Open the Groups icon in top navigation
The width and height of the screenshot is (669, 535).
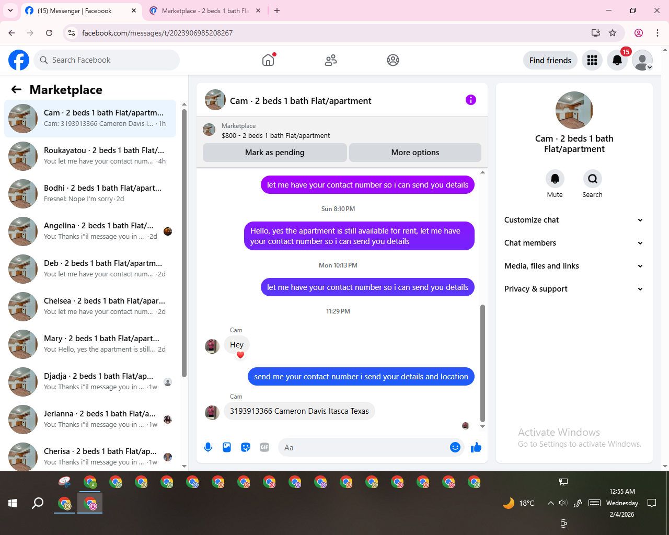click(393, 60)
